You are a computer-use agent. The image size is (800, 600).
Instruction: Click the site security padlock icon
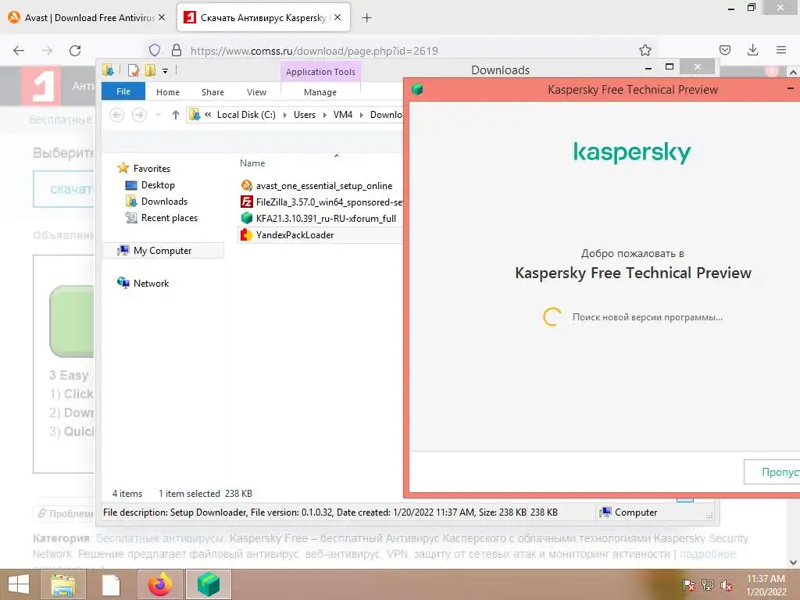click(177, 50)
